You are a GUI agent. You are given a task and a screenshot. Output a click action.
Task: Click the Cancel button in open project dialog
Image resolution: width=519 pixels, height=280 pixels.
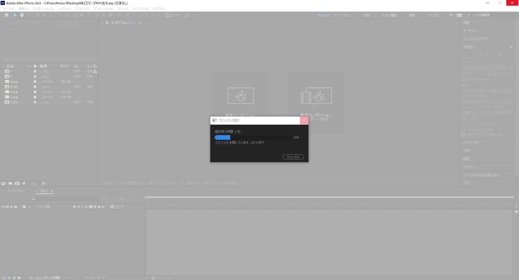pos(293,157)
